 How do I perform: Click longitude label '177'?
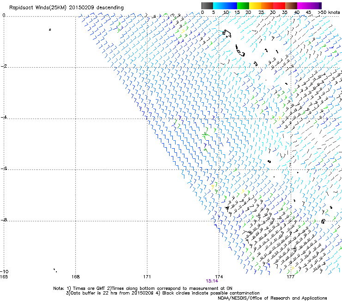click(290, 277)
